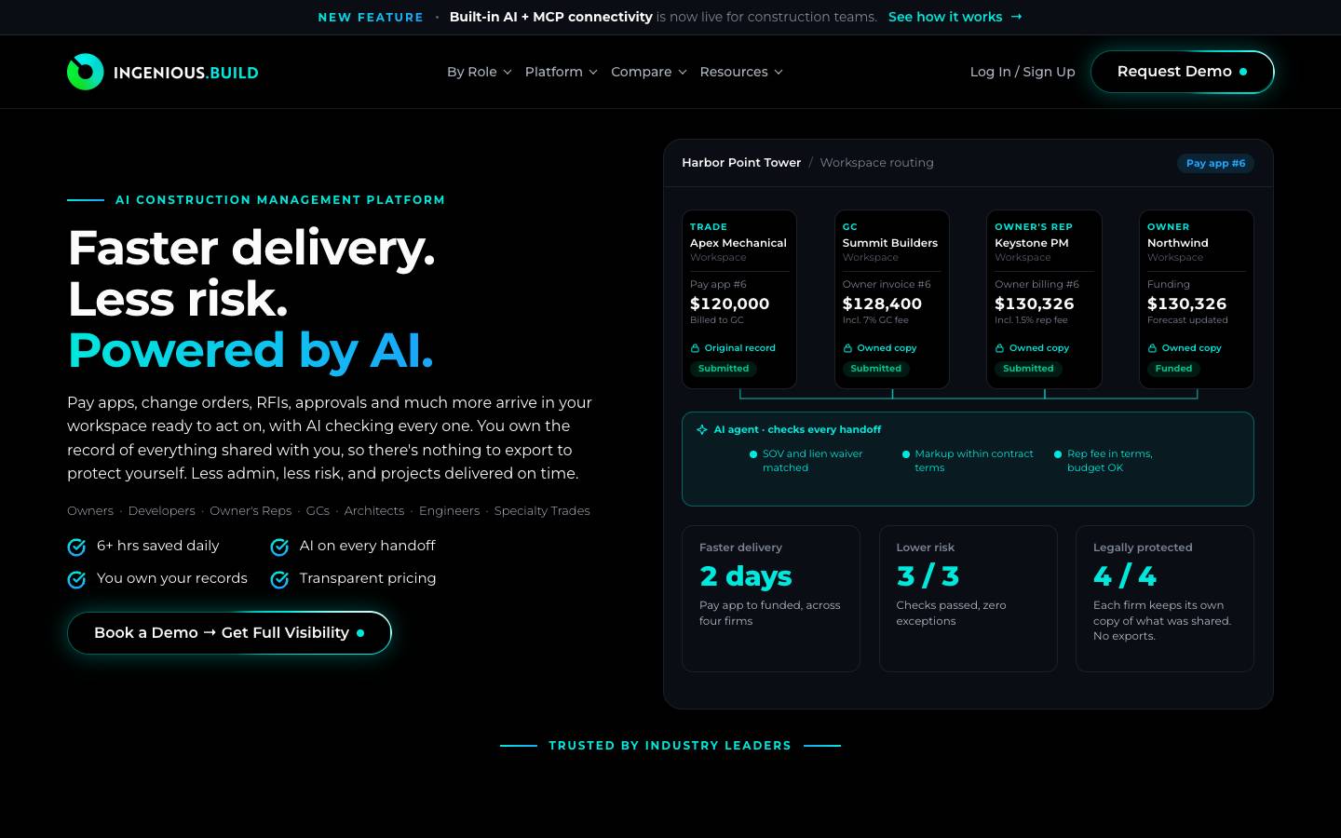Select the Northwind owner card

[x=1197, y=299]
